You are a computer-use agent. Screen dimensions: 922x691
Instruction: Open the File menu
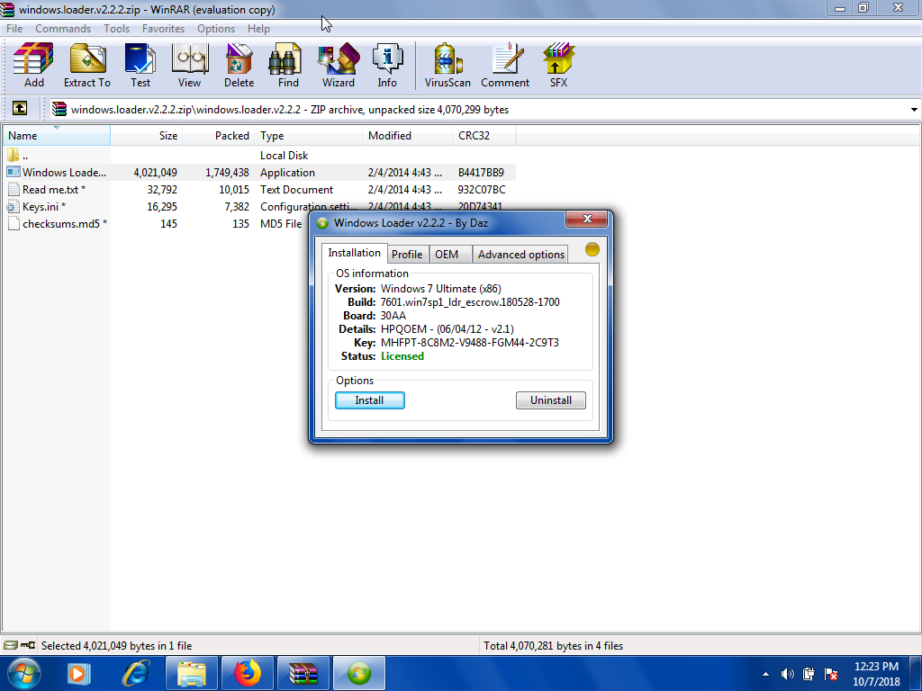[14, 28]
